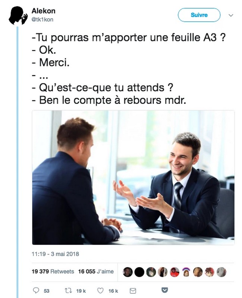
Task: Click the 19 k retweet count
Action: point(81,291)
